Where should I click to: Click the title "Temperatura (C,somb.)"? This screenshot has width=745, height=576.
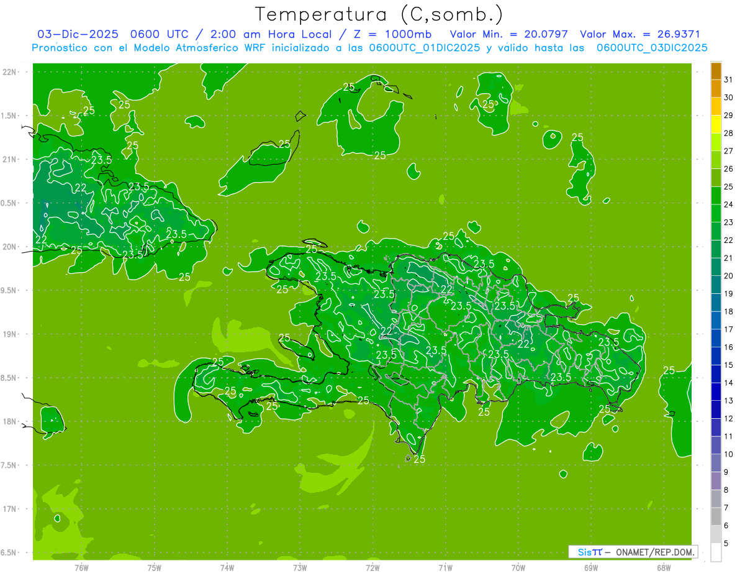pos(378,14)
